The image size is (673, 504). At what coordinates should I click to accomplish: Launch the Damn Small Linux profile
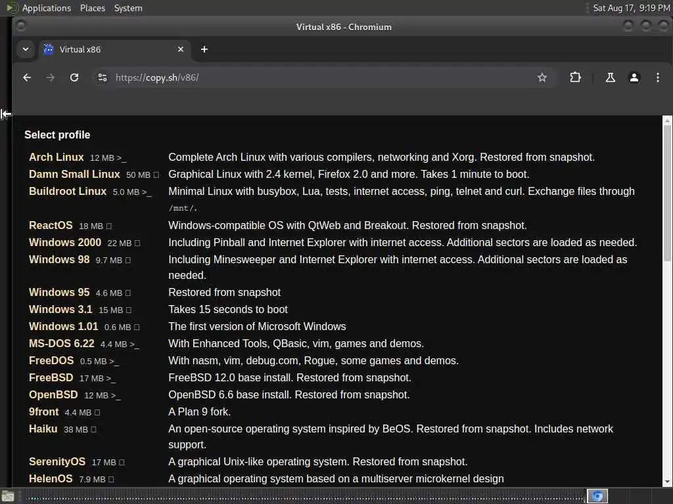74,175
